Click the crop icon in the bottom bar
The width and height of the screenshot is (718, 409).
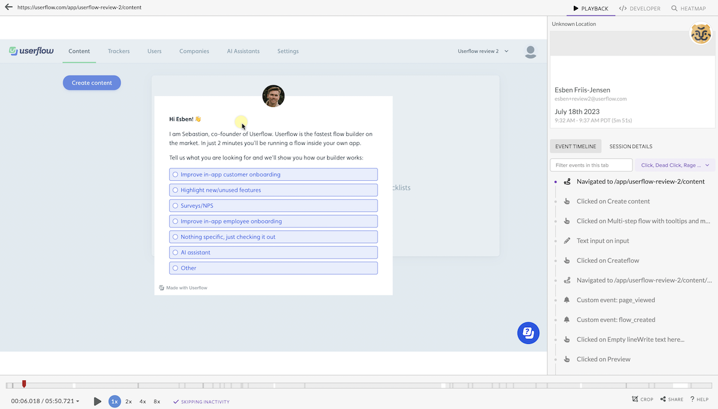click(x=635, y=399)
